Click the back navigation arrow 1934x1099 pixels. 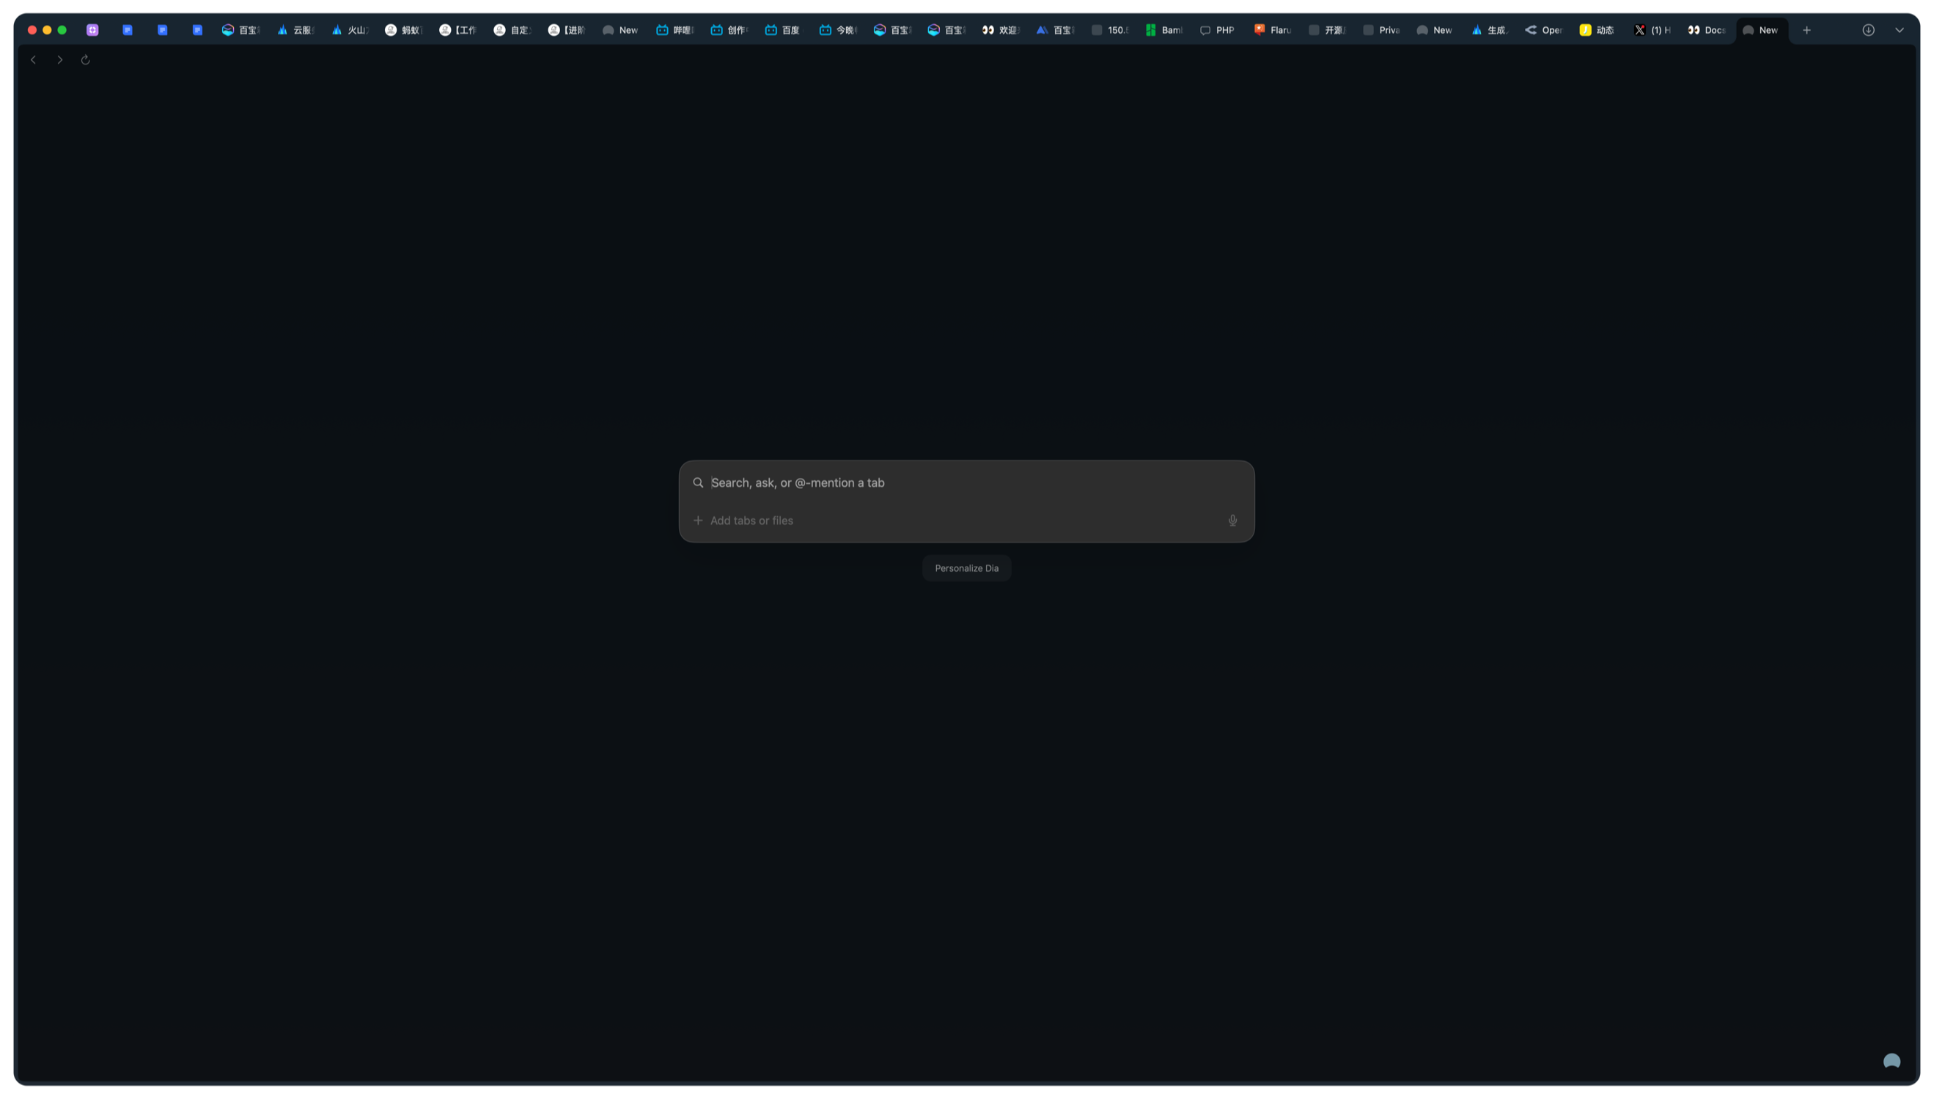tap(33, 59)
